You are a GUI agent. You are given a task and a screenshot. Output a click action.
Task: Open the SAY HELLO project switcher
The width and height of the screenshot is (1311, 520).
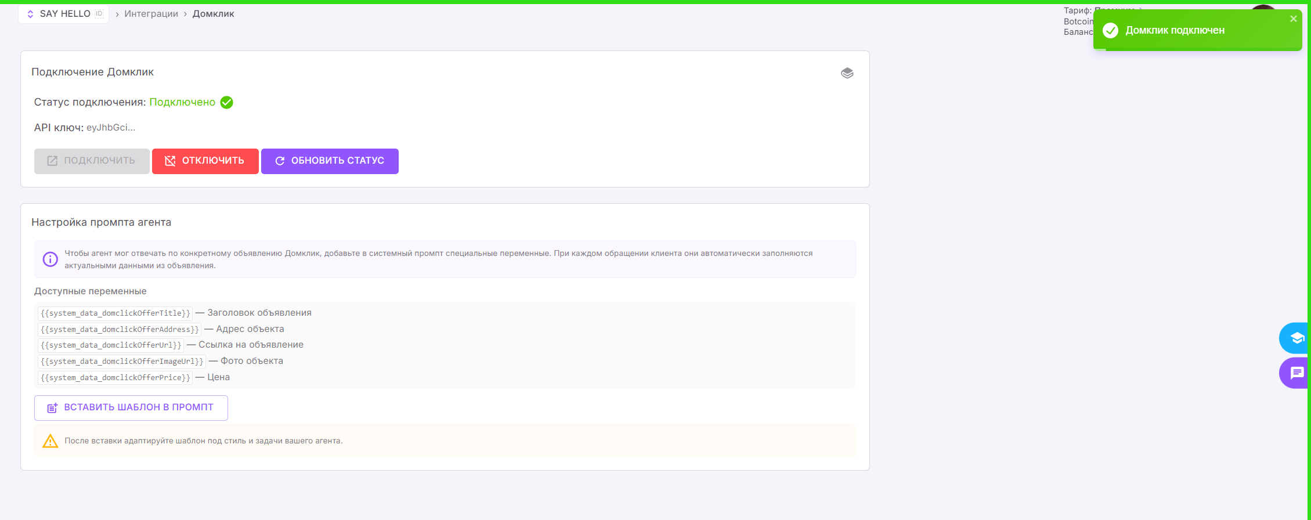coord(59,14)
